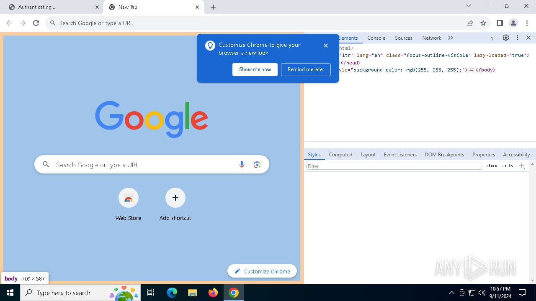Go back with the back arrow
Screen dimensions: 536x301
(9, 23)
